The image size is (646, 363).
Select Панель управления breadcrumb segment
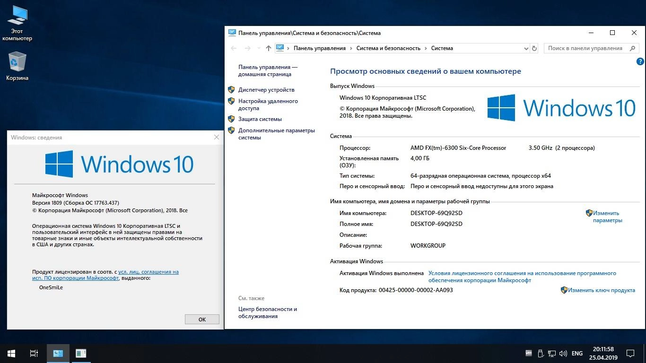coord(320,48)
